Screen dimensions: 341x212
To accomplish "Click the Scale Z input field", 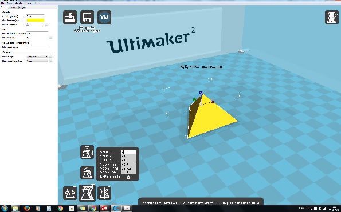I will [128, 160].
